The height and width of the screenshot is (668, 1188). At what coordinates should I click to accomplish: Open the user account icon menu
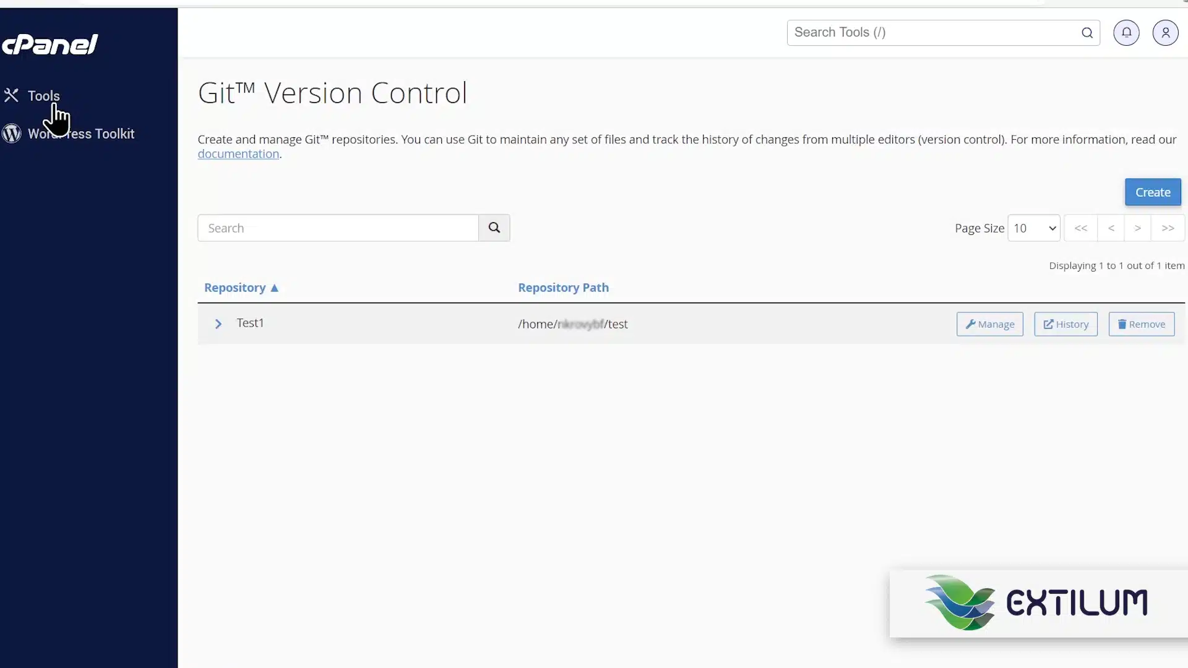tap(1165, 33)
